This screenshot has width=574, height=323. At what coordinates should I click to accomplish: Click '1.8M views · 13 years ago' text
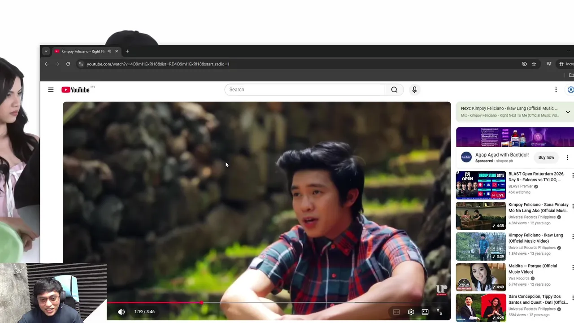[529, 253]
